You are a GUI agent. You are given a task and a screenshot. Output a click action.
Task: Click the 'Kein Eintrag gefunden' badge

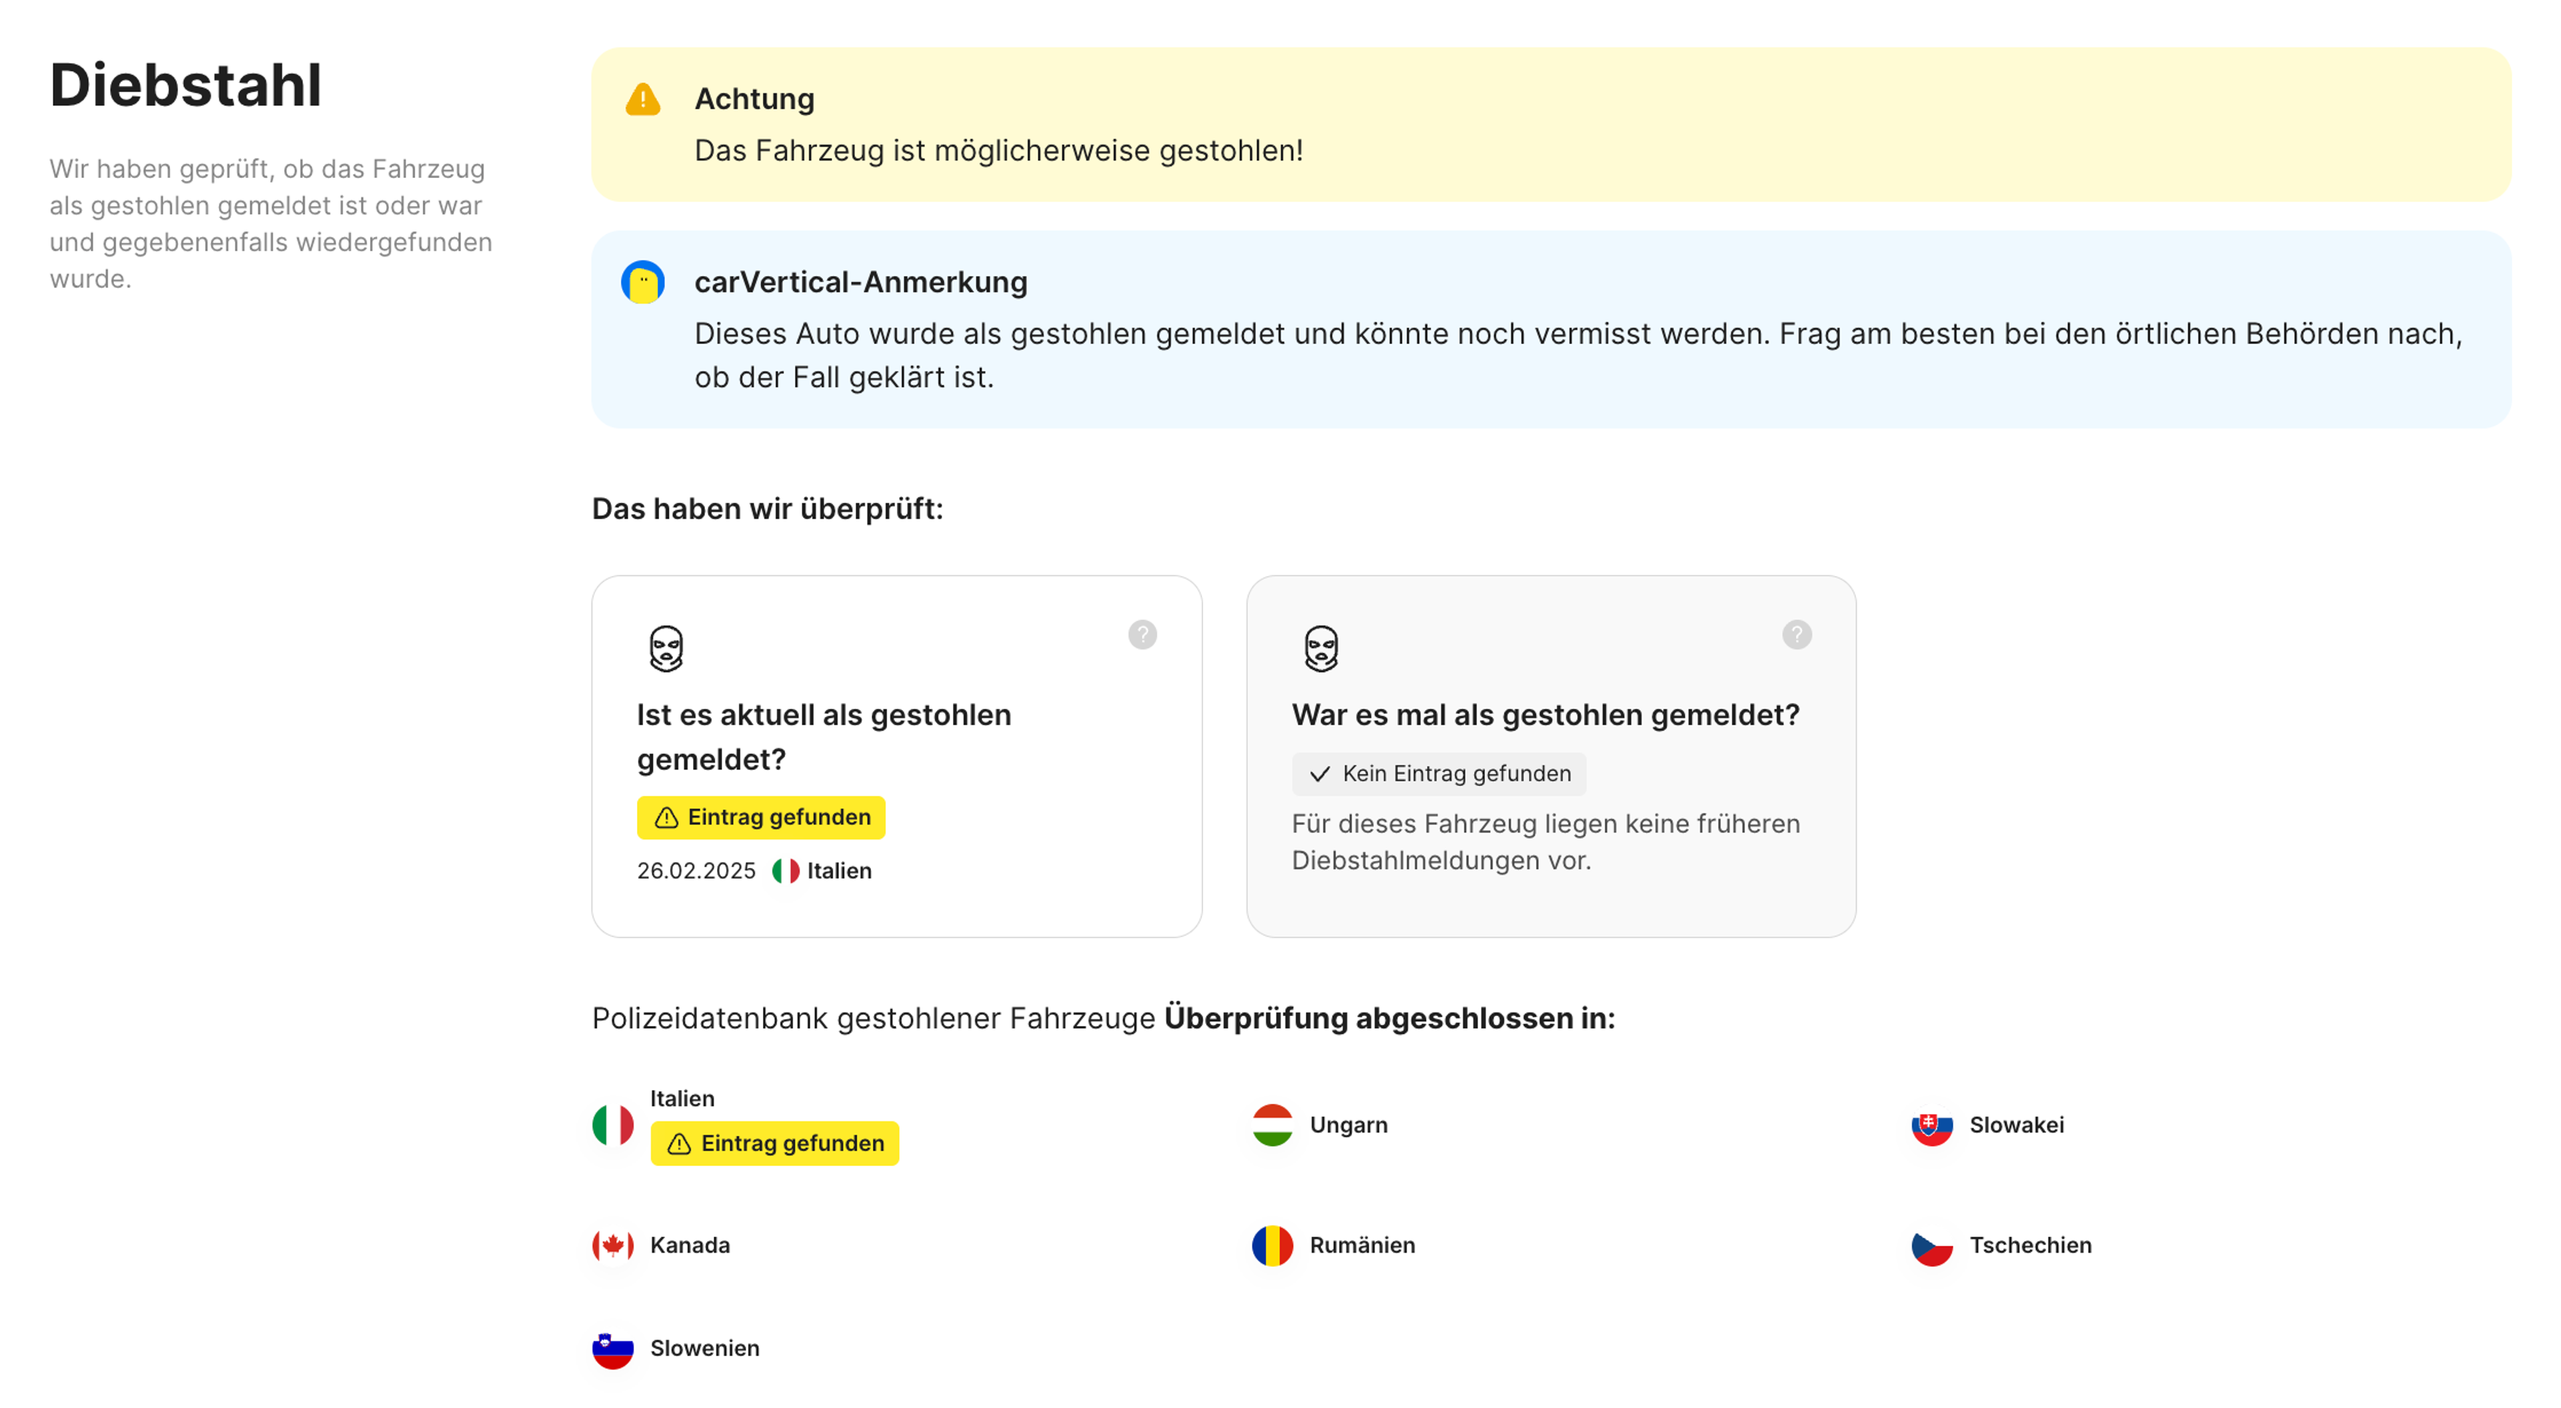click(x=1439, y=773)
